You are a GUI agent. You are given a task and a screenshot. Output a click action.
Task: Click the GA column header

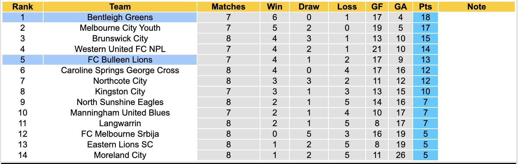[400, 7]
